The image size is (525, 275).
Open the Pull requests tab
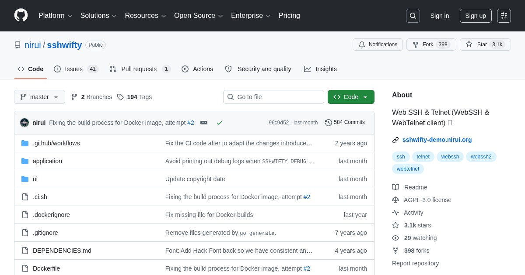point(140,69)
